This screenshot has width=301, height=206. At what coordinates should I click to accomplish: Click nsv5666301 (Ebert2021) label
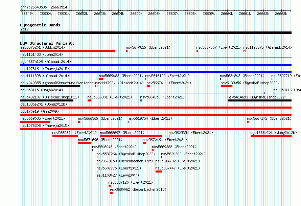[x=110, y=97]
